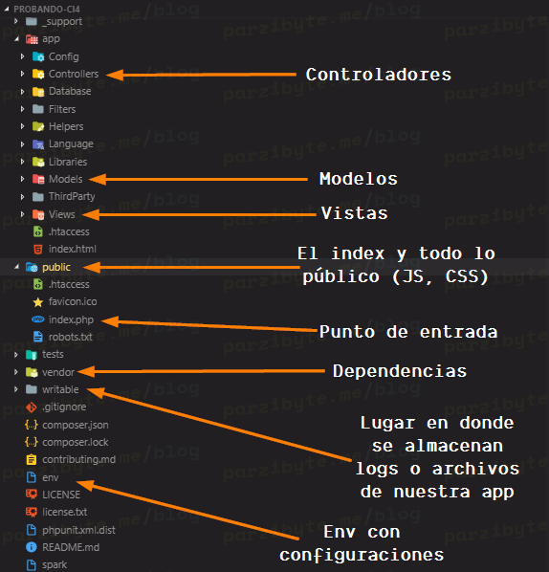Screen dimensions: 549x572
Task: Select the robots.txt file name
Action: pos(71,337)
